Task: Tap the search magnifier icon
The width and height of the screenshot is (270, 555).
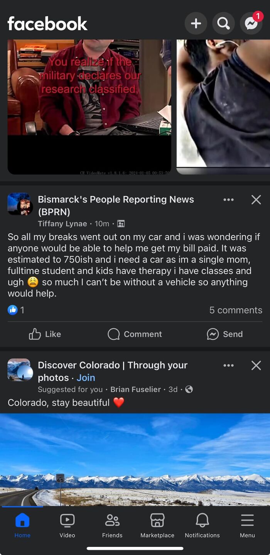Action: tap(223, 24)
